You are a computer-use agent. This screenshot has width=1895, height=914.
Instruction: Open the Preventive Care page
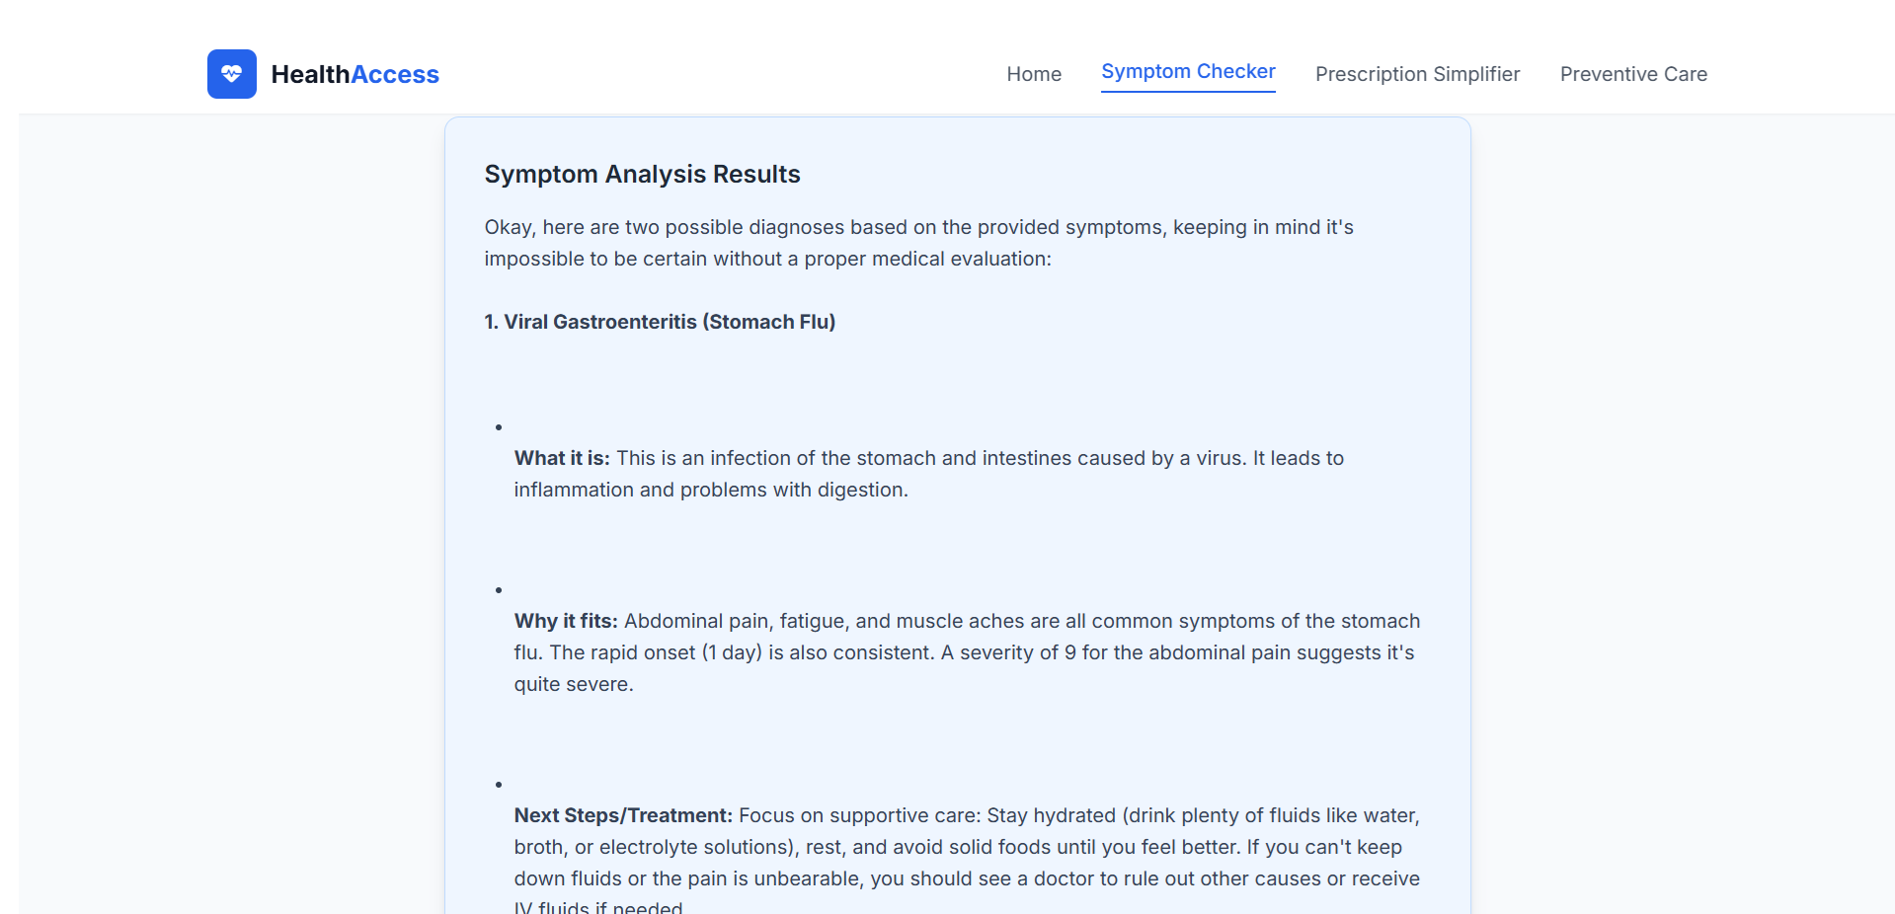click(x=1633, y=74)
